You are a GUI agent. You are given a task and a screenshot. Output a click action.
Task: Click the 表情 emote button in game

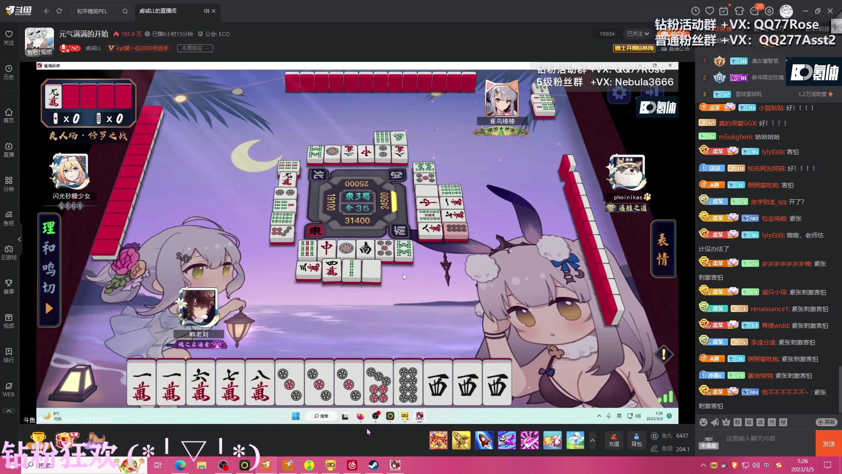[x=663, y=249]
